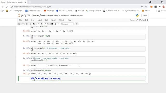Viewport: 166px width, 93px height.
Task: Paste cells below with the clipboard icon
Action: click(x=34, y=24)
